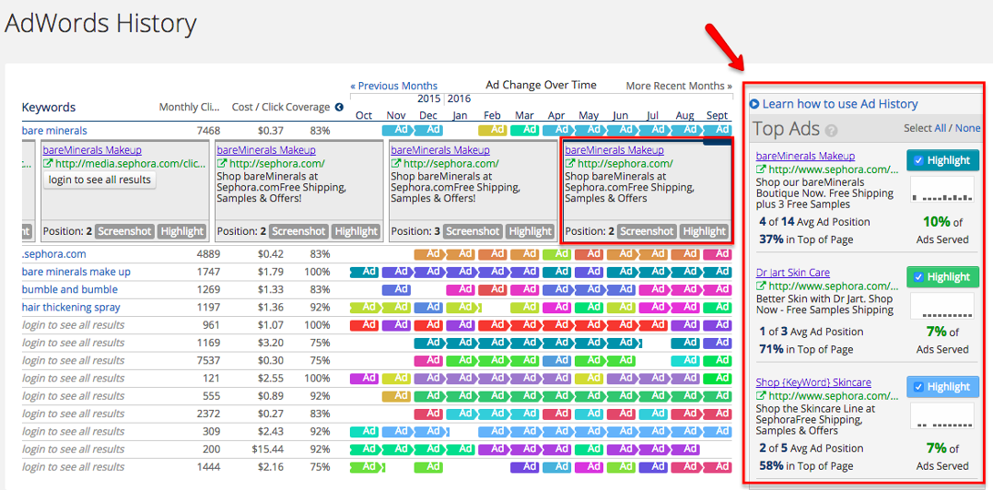This screenshot has height=490, width=993.
Task: Open the bare minerals keyword link
Action: [x=55, y=130]
